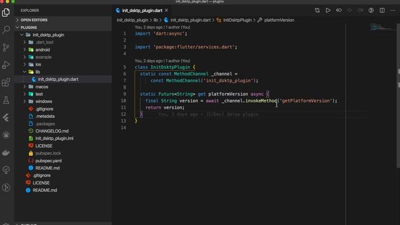Expand the windows folder

[62, 101]
